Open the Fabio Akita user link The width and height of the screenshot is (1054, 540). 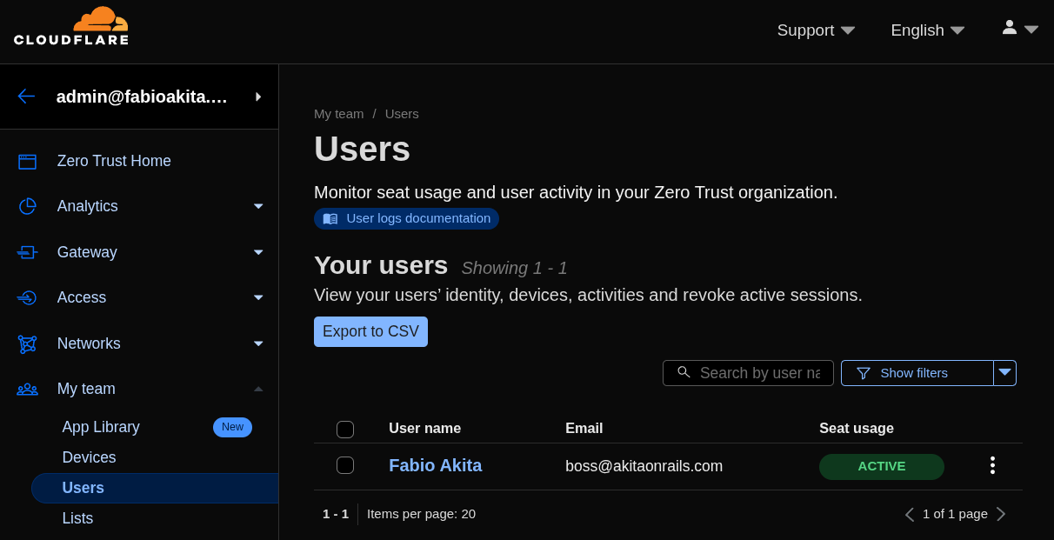click(x=435, y=465)
